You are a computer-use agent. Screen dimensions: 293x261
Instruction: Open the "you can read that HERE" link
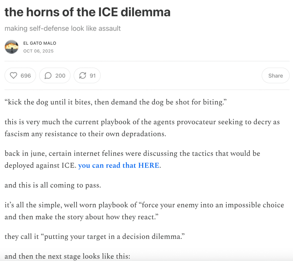pyautogui.click(x=118, y=165)
